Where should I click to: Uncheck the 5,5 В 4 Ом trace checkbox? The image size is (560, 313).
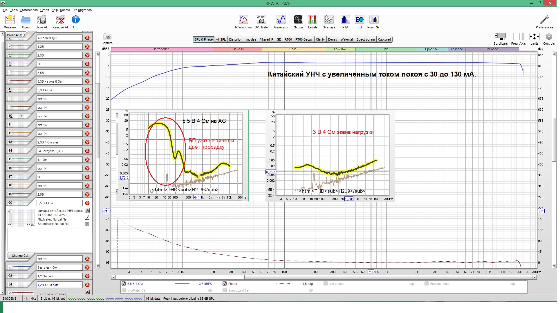(124, 283)
